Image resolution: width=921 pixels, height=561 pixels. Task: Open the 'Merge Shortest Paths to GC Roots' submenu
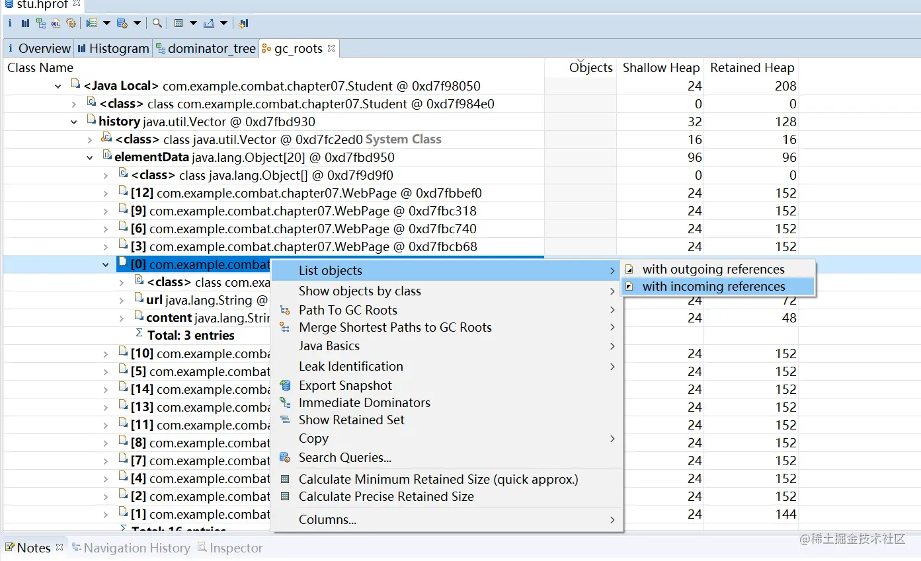447,327
